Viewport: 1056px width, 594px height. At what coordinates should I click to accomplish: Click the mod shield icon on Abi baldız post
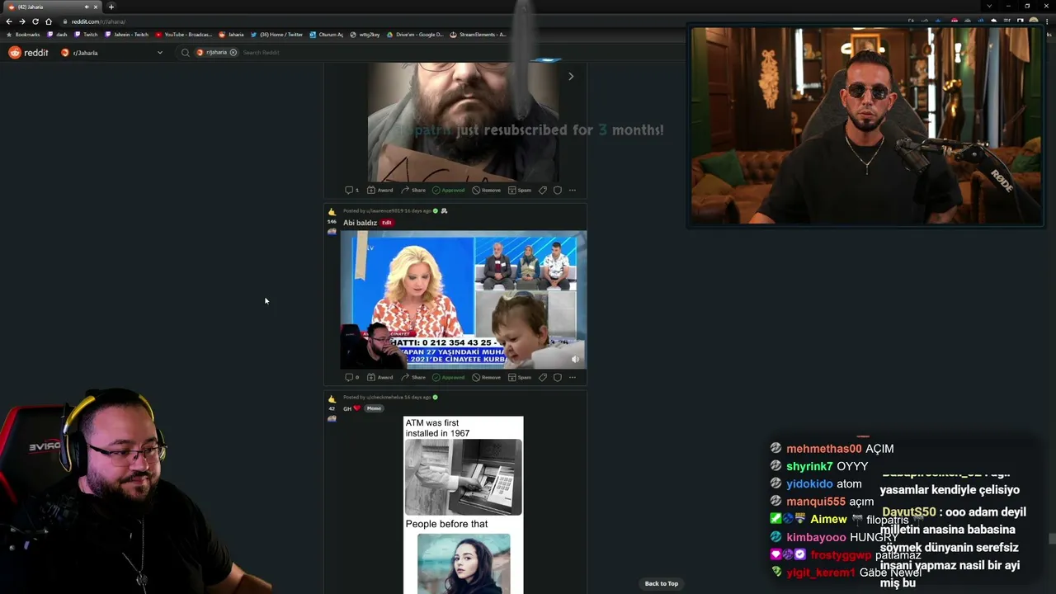(558, 378)
